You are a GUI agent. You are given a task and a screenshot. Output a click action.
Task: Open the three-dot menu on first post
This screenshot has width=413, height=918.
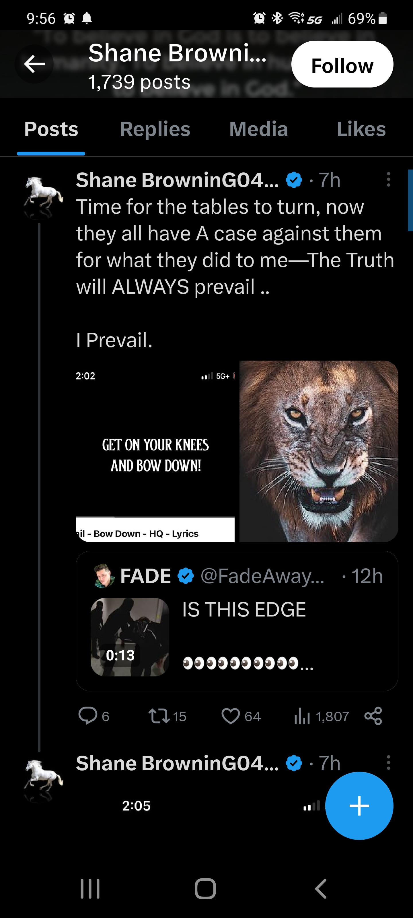coord(388,180)
